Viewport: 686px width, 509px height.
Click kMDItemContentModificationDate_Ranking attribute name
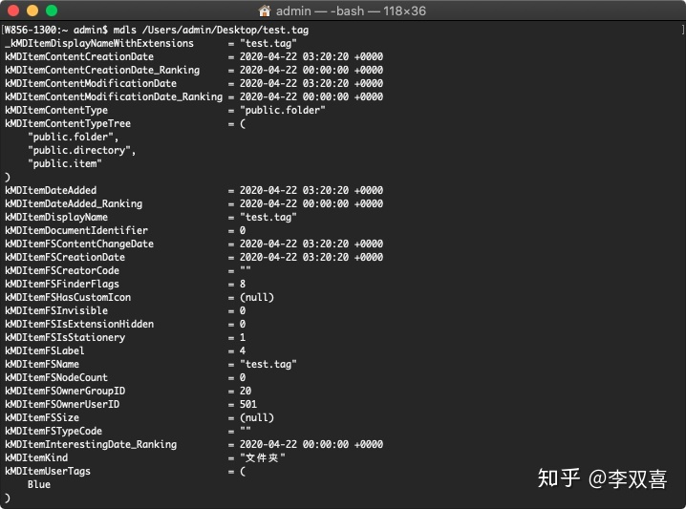point(114,96)
